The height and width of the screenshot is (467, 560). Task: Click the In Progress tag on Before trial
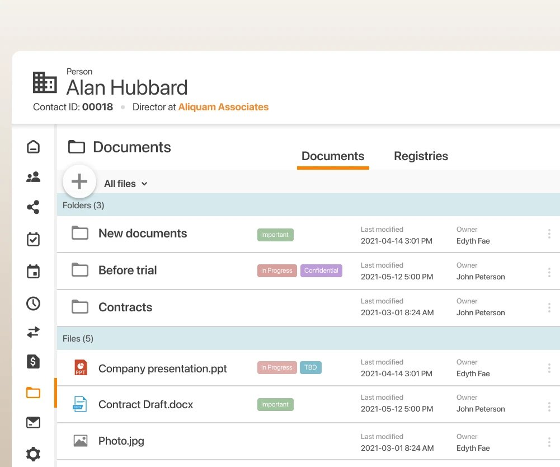[x=277, y=270]
